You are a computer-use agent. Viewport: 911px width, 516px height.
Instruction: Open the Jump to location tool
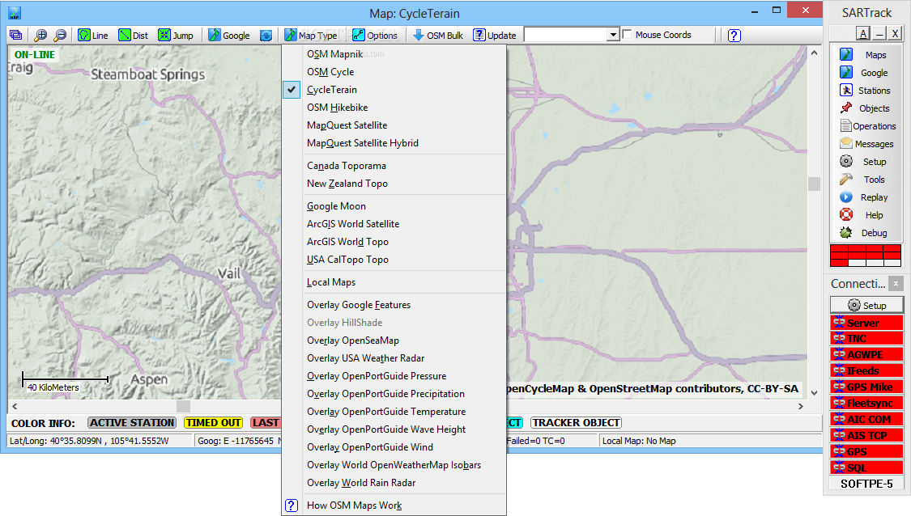pyautogui.click(x=175, y=35)
